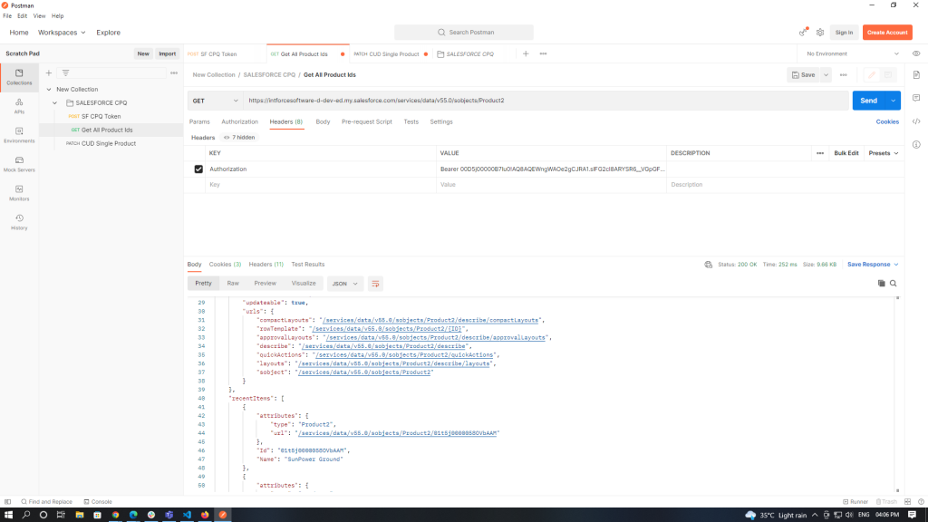
Task: Open the APIs sidebar panel
Action: coord(19,107)
